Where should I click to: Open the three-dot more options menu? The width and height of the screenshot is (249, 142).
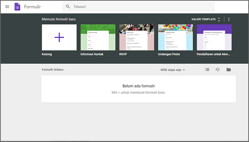coord(229,20)
